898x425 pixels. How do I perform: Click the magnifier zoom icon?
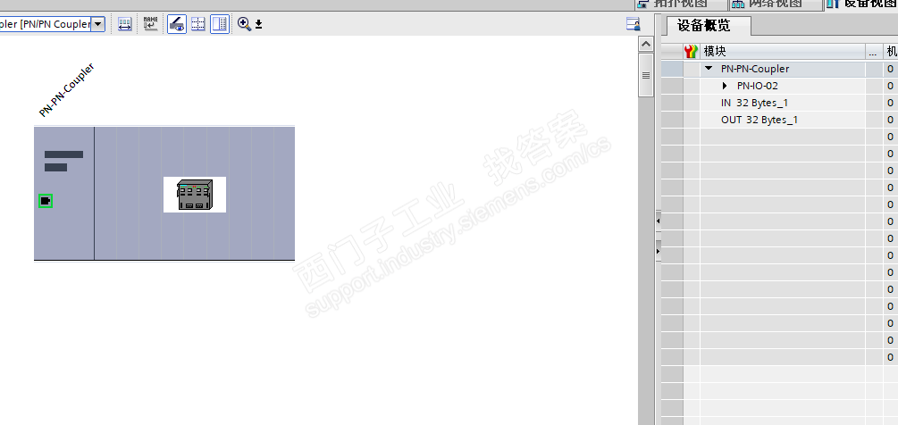point(244,24)
